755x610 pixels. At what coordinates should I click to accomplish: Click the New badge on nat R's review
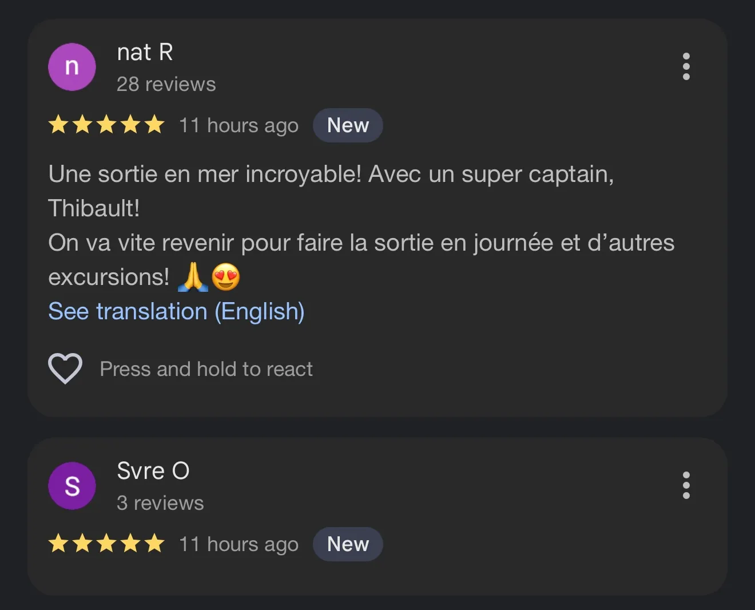pos(348,125)
